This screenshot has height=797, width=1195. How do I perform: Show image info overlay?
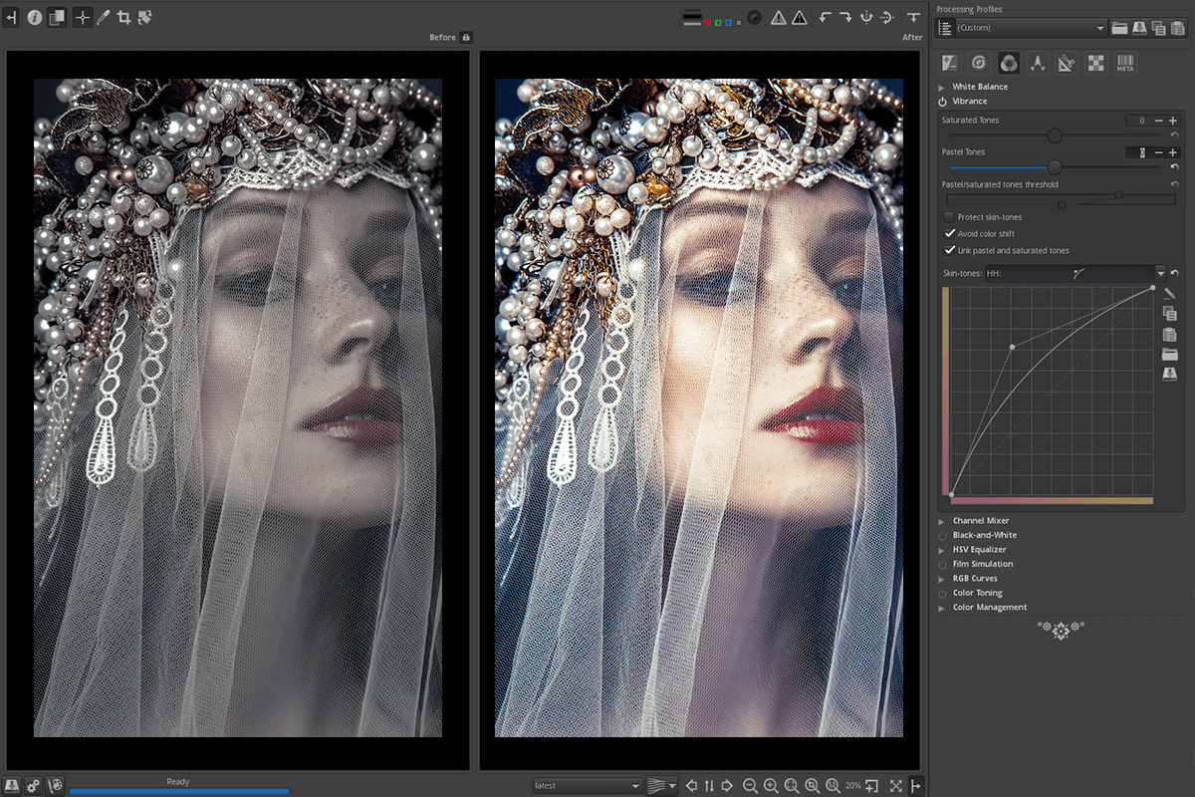tap(35, 17)
